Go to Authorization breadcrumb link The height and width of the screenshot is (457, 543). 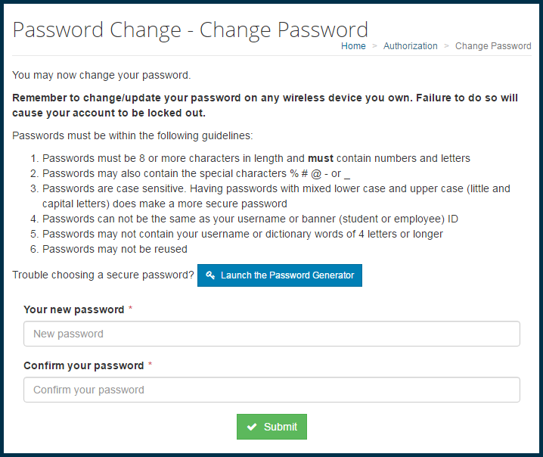coord(411,46)
